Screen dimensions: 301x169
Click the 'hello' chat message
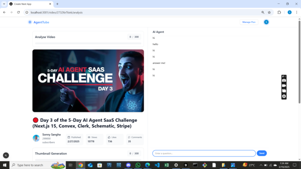(155, 44)
